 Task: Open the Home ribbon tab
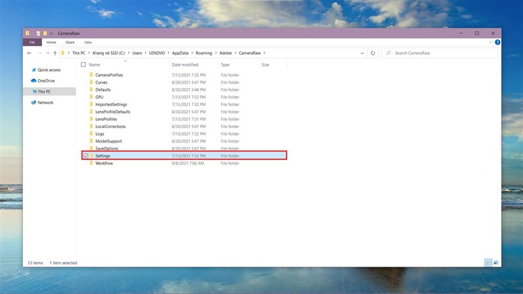click(x=51, y=42)
